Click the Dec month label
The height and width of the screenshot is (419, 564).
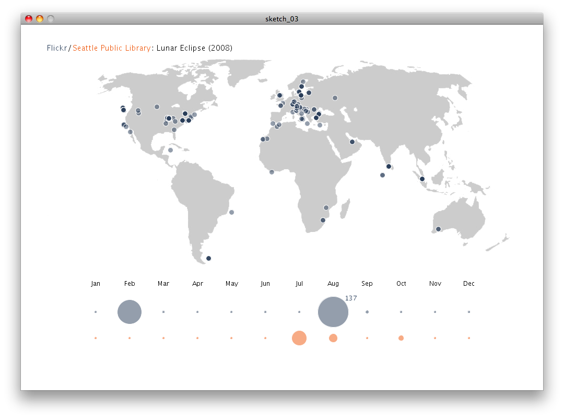[x=469, y=284]
